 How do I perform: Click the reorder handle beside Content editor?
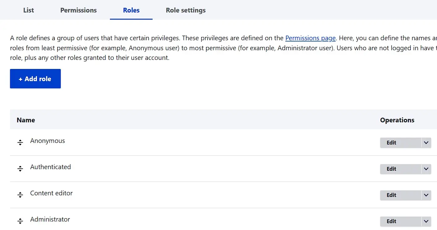(x=20, y=195)
